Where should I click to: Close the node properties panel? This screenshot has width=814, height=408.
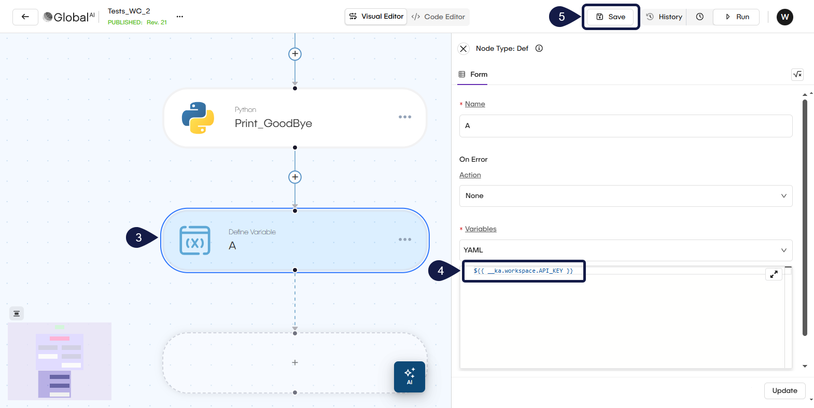coord(464,49)
